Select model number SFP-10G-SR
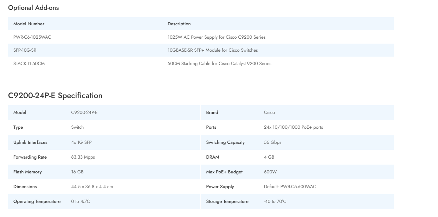The image size is (438, 217). [x=25, y=50]
